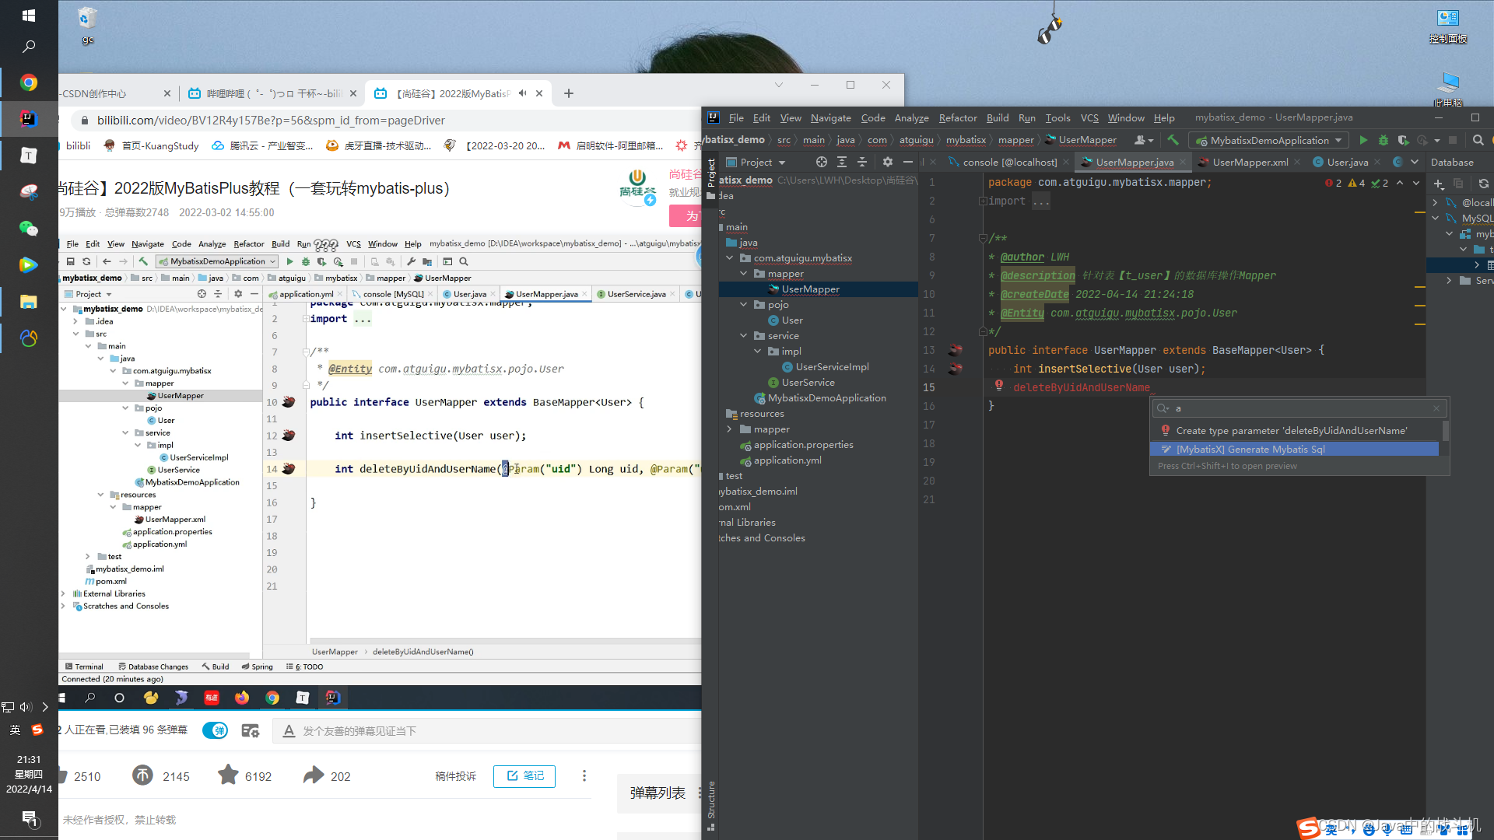This screenshot has height=840, width=1494.
Task: Open Project panel gear settings icon
Action: pos(887,162)
